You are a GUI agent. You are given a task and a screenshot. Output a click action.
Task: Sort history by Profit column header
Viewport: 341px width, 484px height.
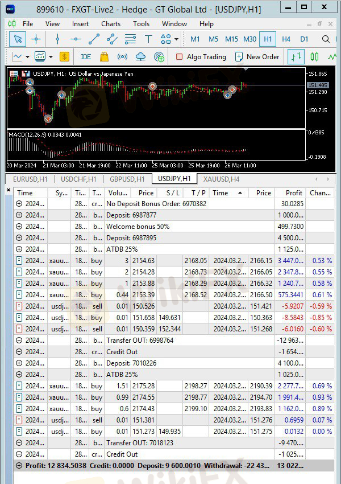click(294, 193)
